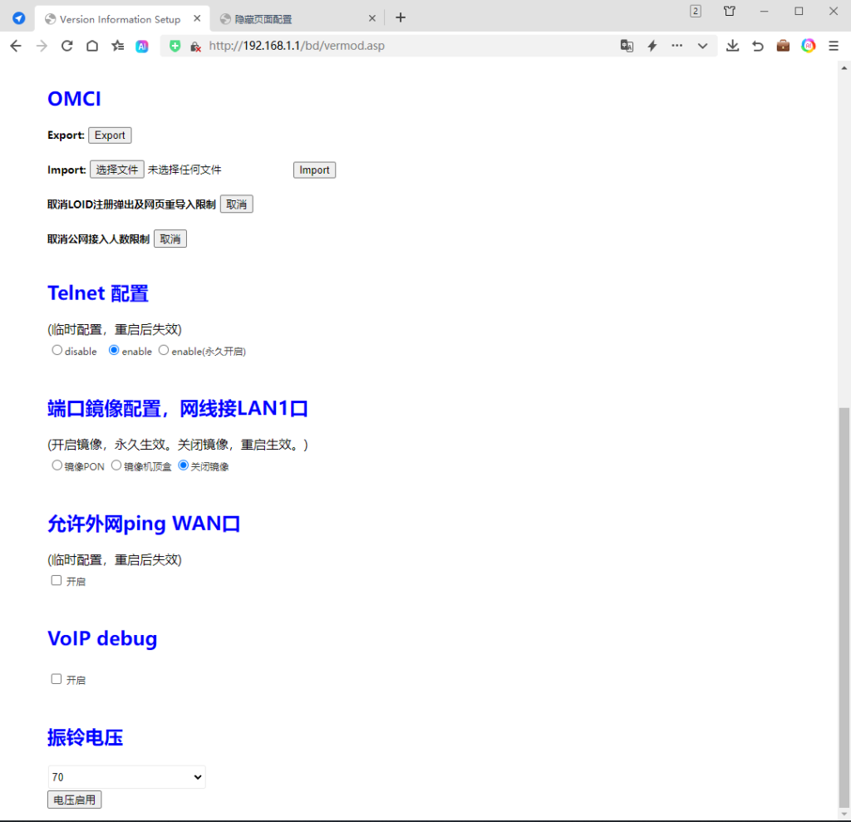
Task: Click the translate page icon
Action: point(627,47)
